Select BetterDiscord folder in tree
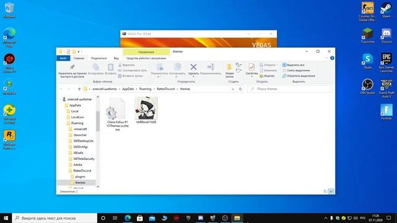This screenshot has height=223, width=397. [x=82, y=171]
